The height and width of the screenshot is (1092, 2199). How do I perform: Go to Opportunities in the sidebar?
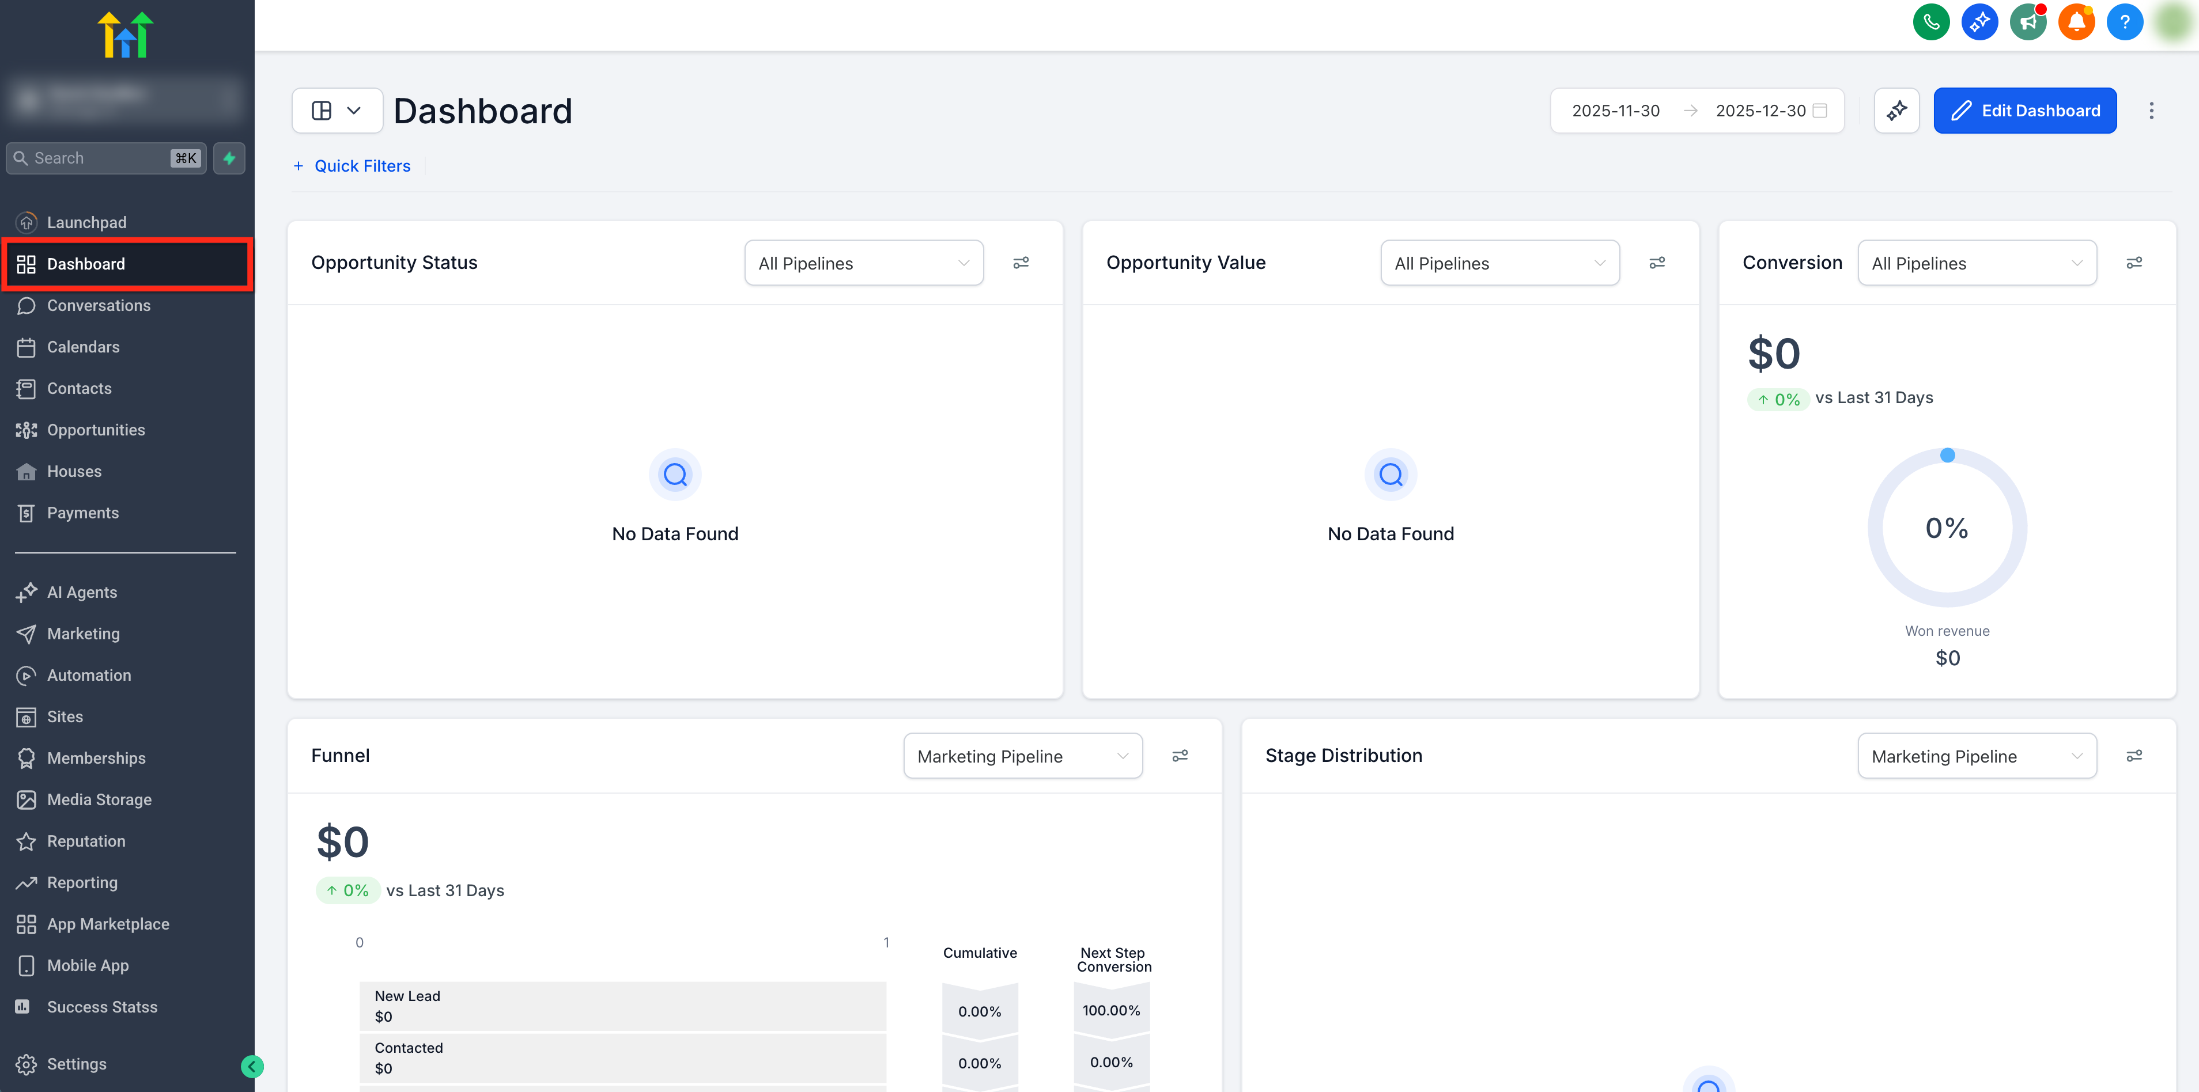pos(96,430)
